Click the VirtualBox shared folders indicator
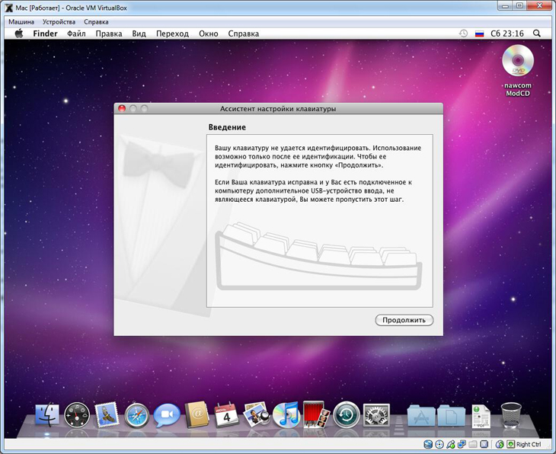This screenshot has height=454, width=556. (x=473, y=444)
